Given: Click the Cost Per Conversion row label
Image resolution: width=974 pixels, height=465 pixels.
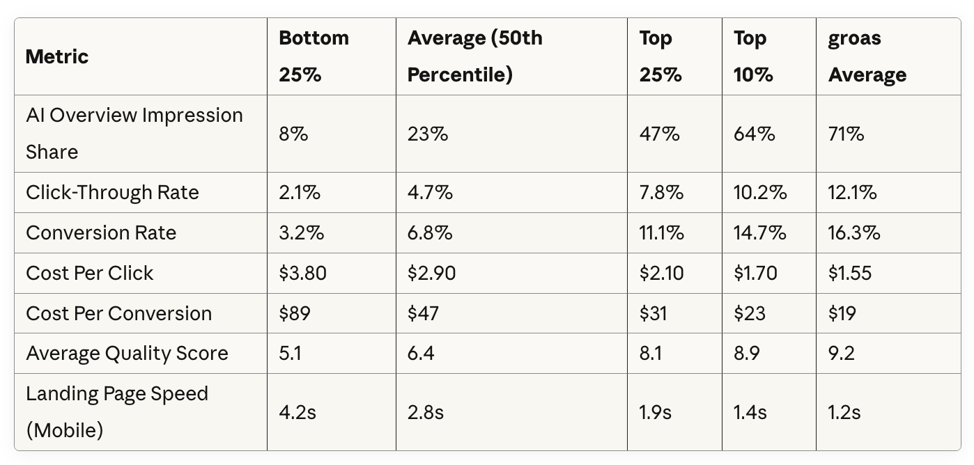Looking at the screenshot, I should 118,313.
